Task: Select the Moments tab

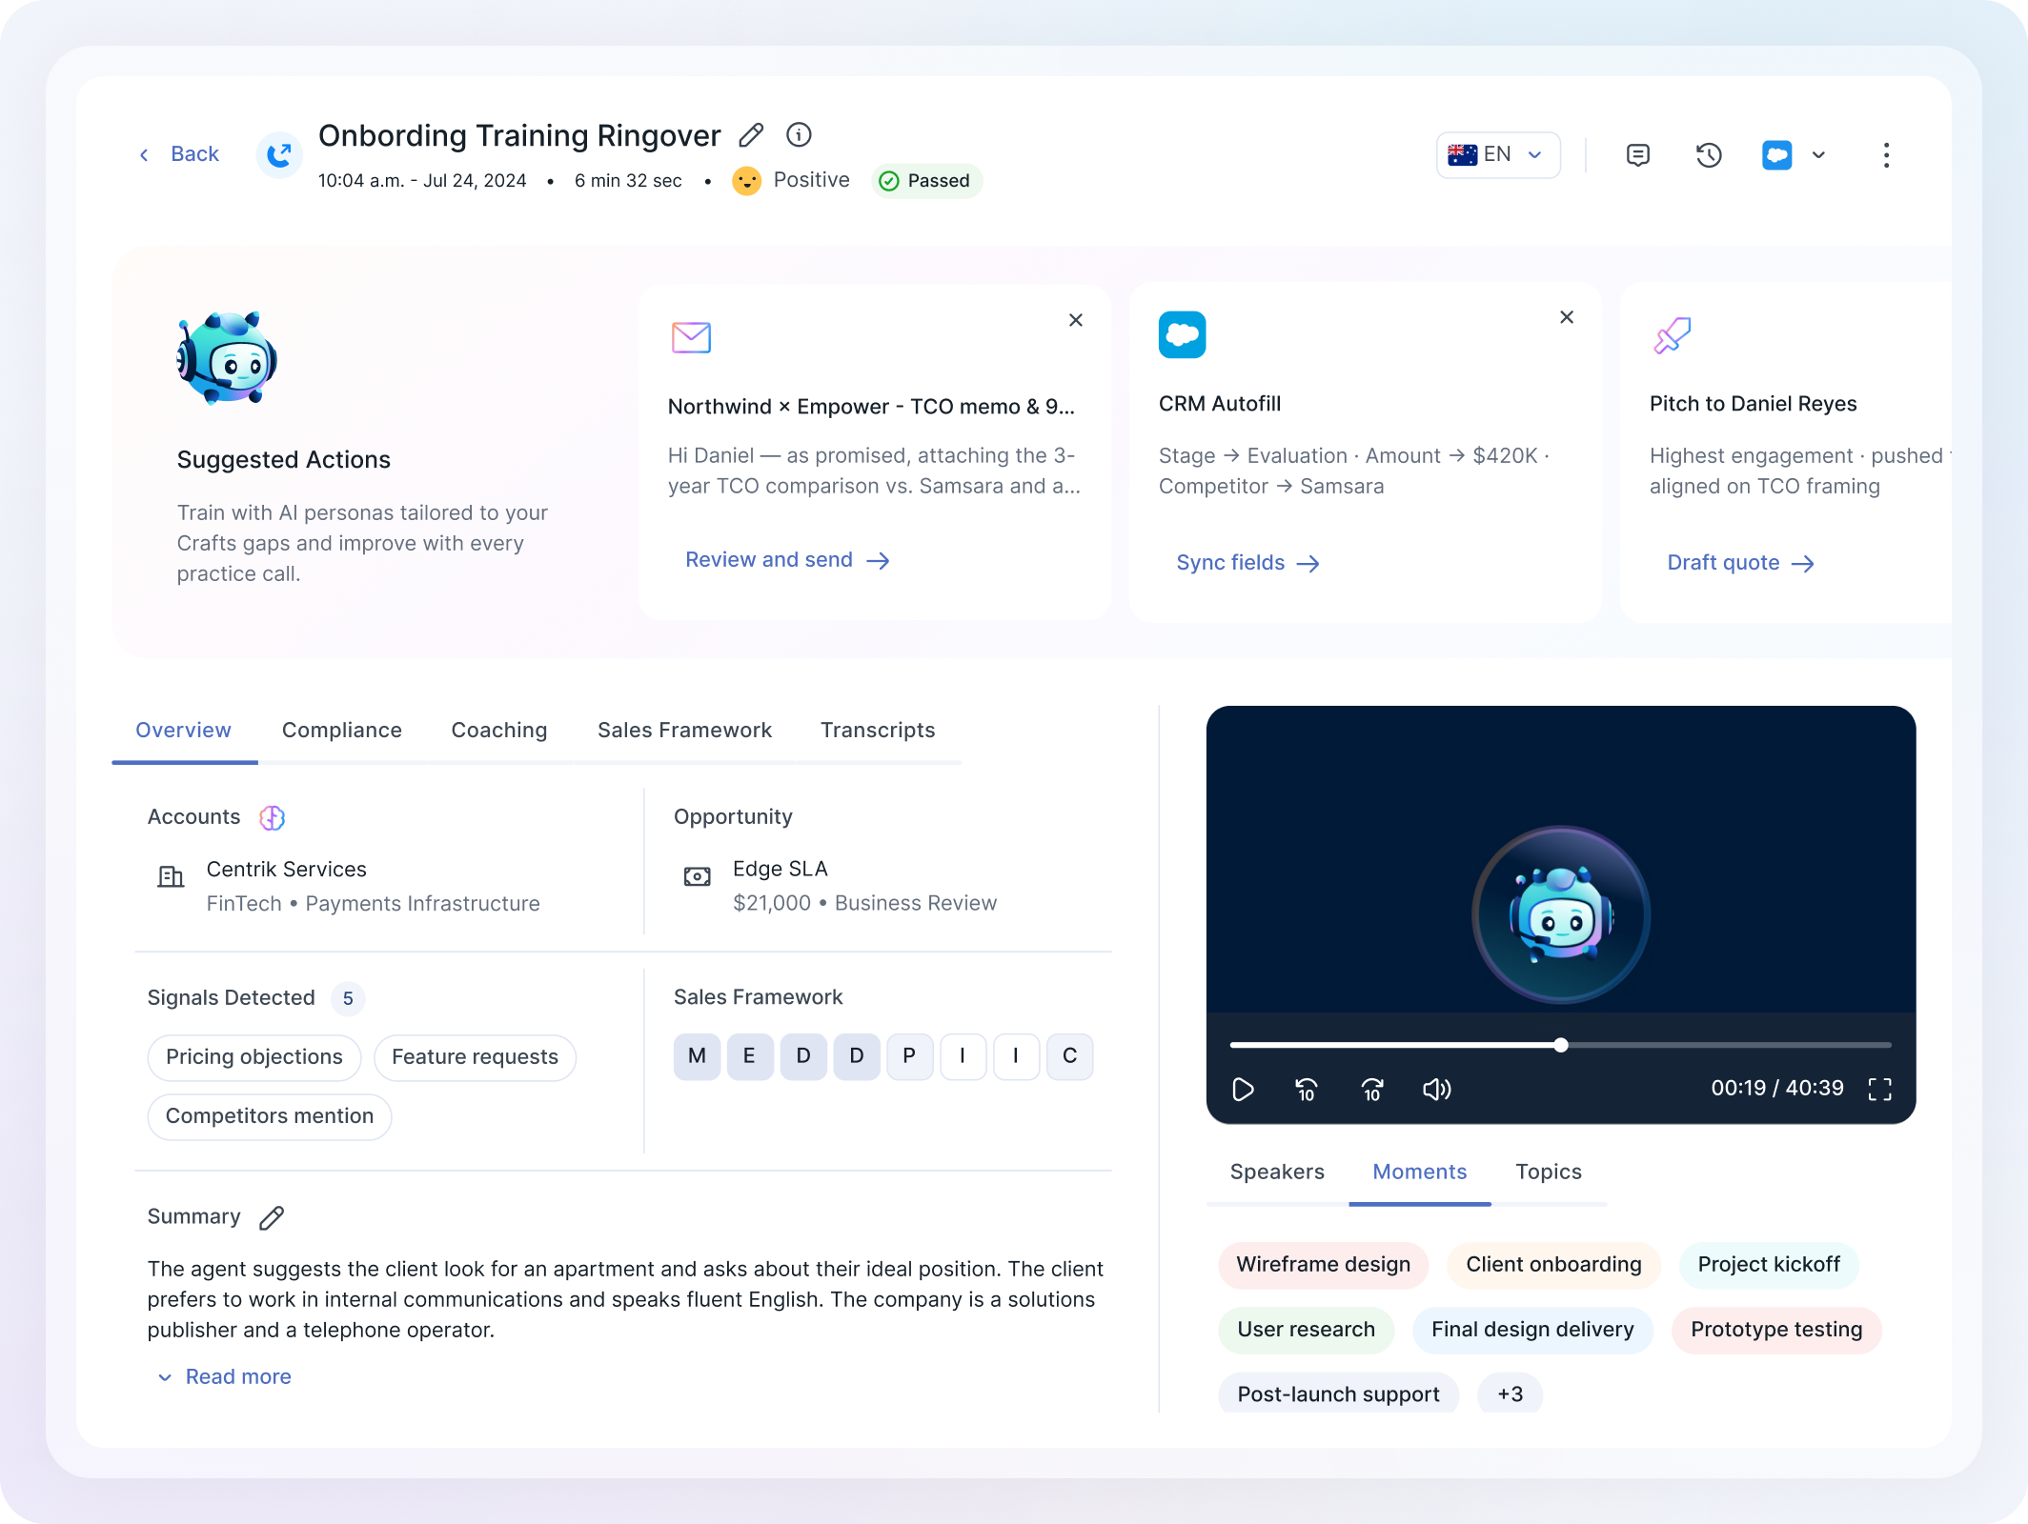Action: pyautogui.click(x=1420, y=1173)
